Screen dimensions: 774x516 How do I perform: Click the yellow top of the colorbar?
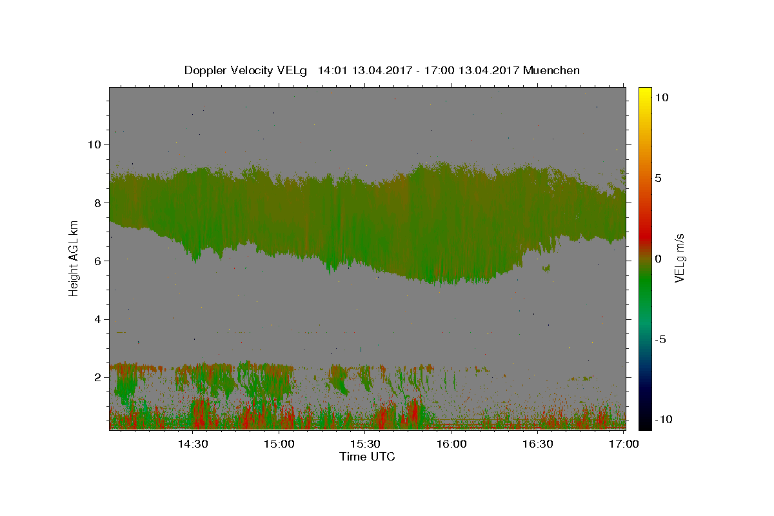(644, 91)
